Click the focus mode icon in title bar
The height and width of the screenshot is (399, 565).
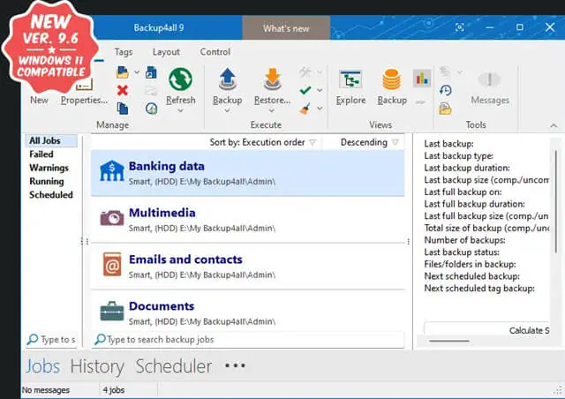tap(459, 27)
